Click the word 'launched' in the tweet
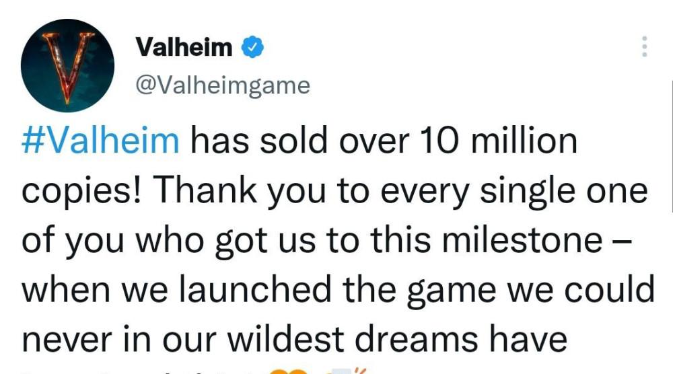Image resolution: width=673 pixels, height=374 pixels. coord(254,289)
